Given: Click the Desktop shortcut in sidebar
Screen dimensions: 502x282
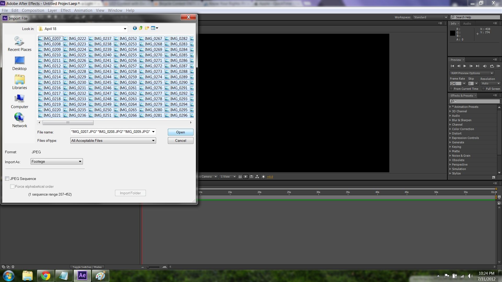Looking at the screenshot, I should tap(19, 63).
